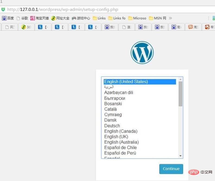The image size is (215, 181).
Task: Click the green shield security icon in address bar
Action: point(3,9)
